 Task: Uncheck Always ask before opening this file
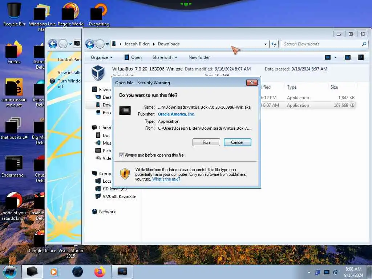pyautogui.click(x=121, y=155)
